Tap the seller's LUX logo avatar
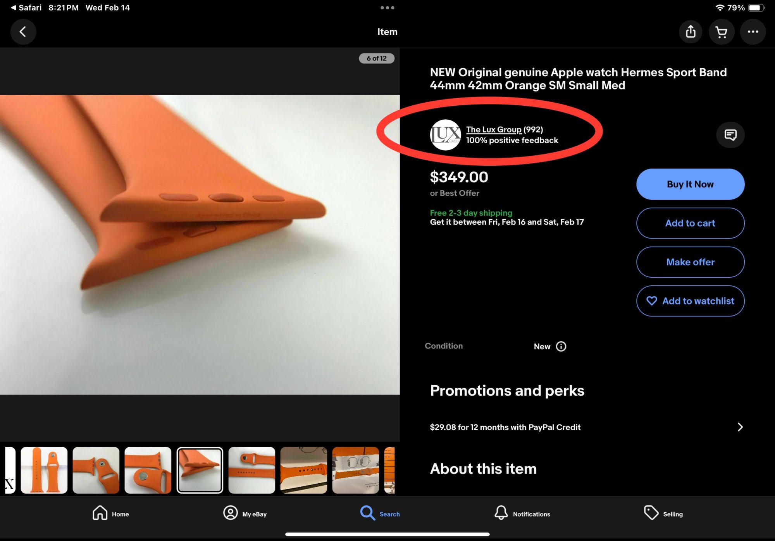775x541 pixels. [445, 135]
